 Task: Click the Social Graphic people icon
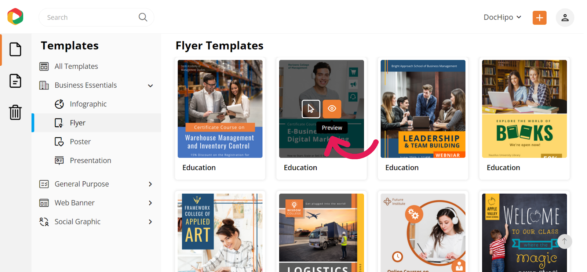44,222
